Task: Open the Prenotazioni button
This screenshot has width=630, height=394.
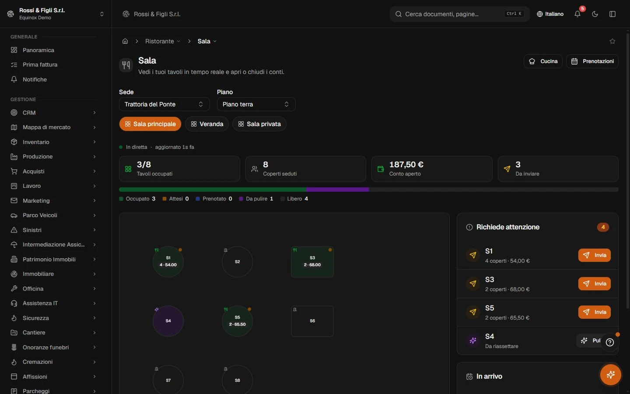Action: pos(592,61)
